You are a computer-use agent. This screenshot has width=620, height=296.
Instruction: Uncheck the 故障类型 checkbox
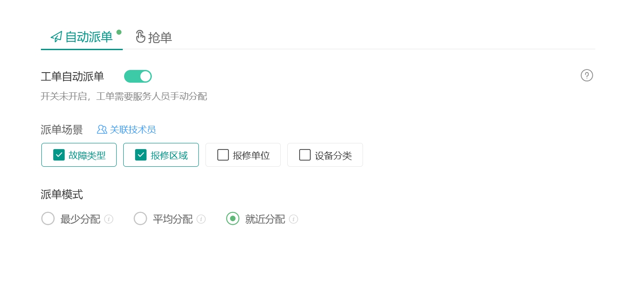[x=59, y=155]
